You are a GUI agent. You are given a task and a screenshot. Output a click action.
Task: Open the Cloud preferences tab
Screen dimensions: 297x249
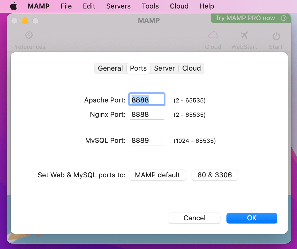191,68
